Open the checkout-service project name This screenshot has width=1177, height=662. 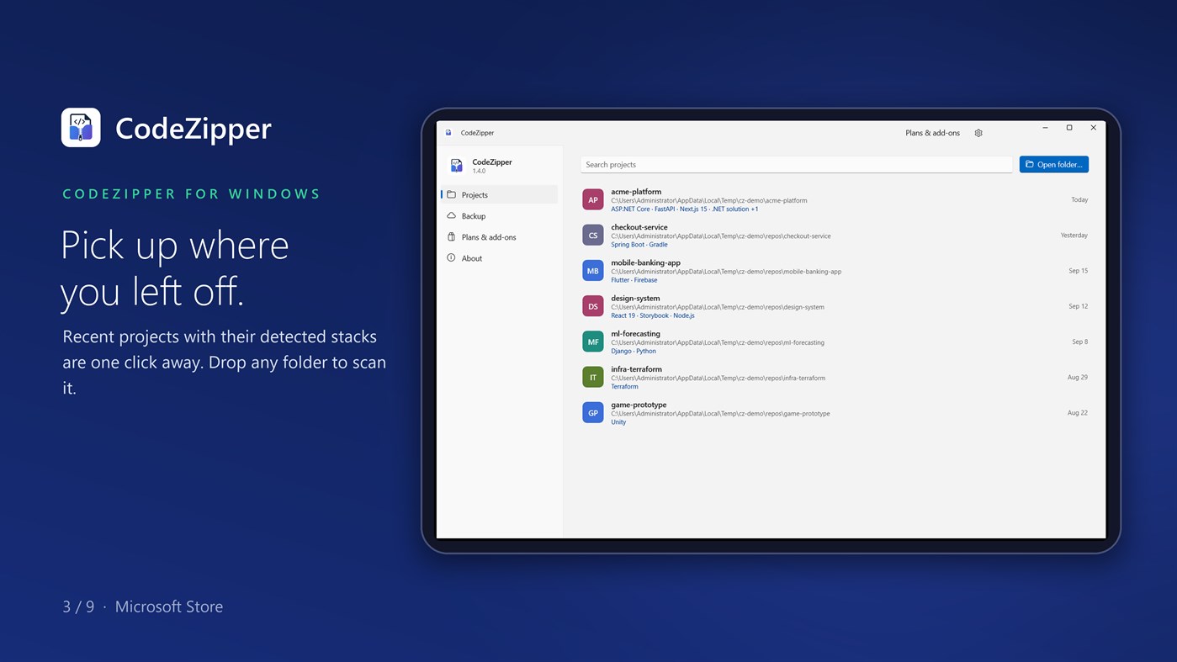pyautogui.click(x=639, y=227)
